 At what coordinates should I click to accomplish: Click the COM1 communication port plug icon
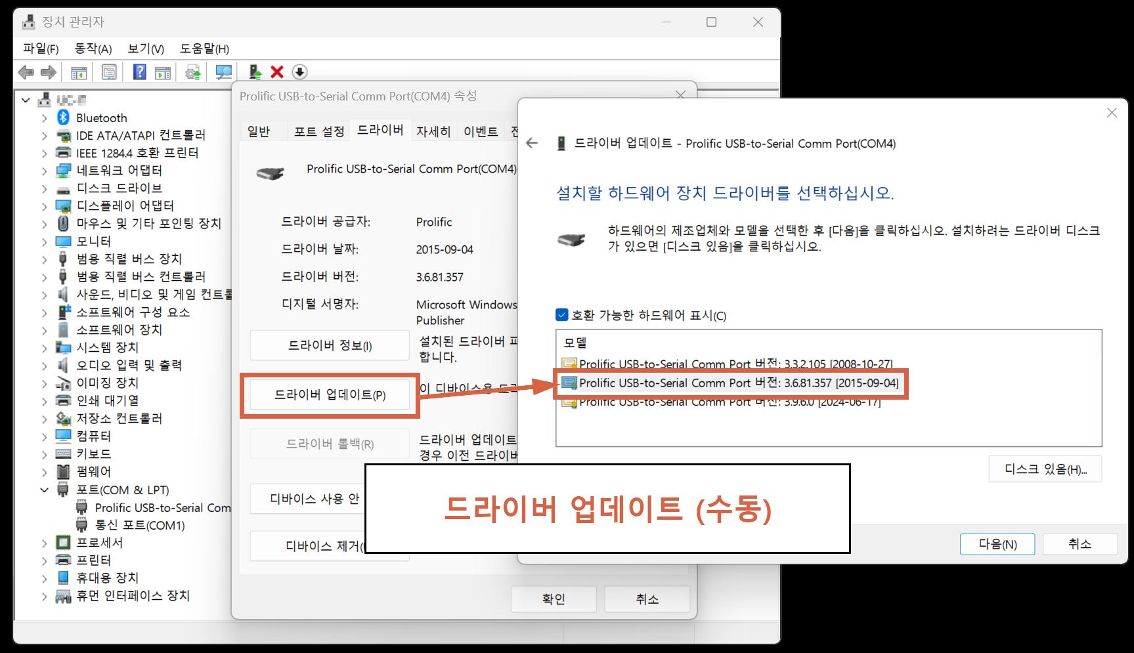[x=82, y=524]
